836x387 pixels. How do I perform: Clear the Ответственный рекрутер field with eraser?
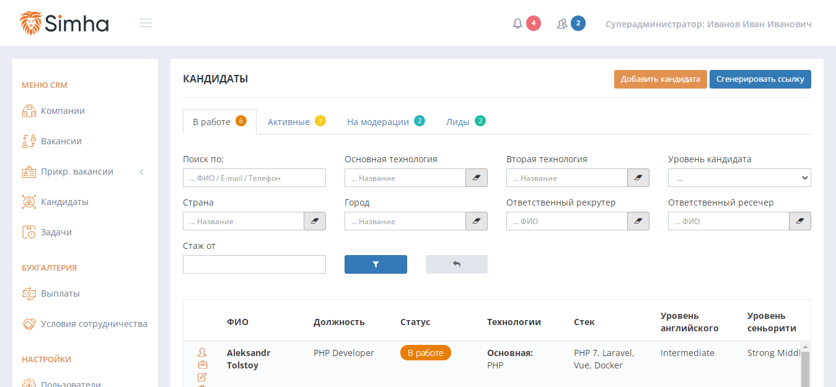click(638, 221)
